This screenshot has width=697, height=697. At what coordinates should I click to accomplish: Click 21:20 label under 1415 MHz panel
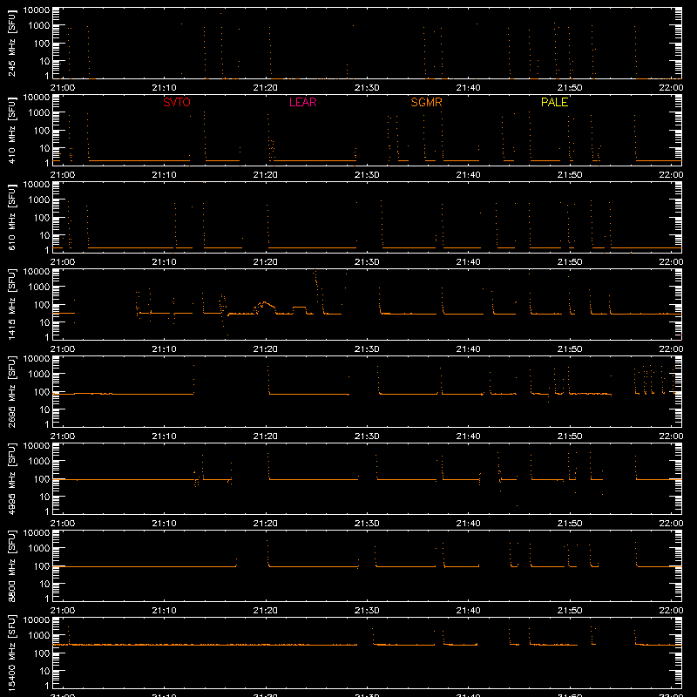pyautogui.click(x=266, y=349)
